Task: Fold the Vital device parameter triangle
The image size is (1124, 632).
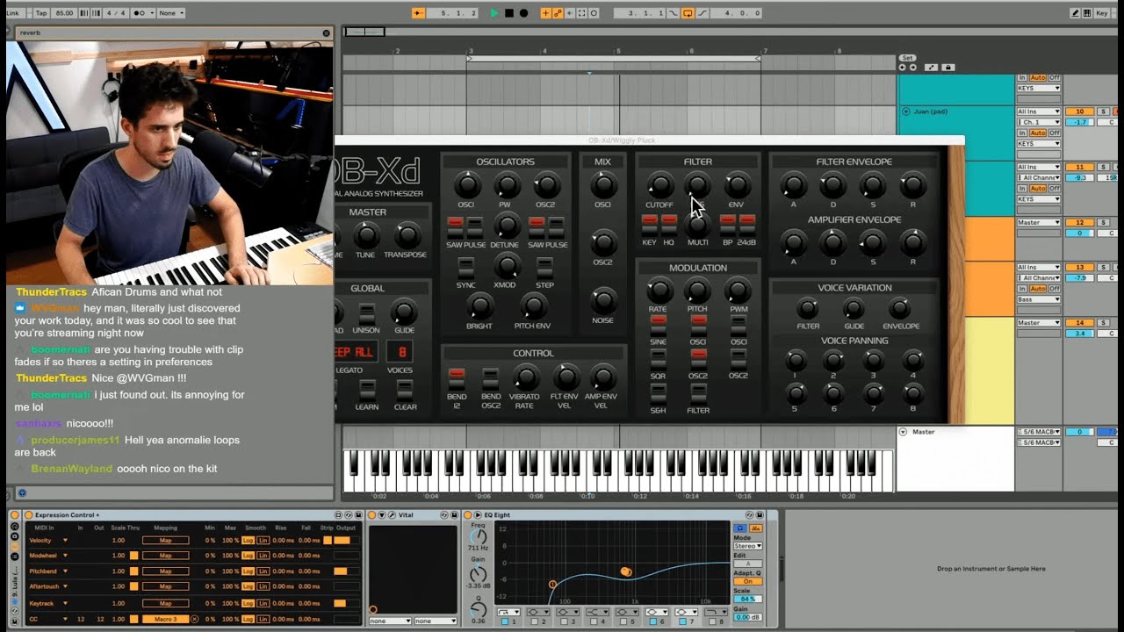Action: (x=382, y=515)
